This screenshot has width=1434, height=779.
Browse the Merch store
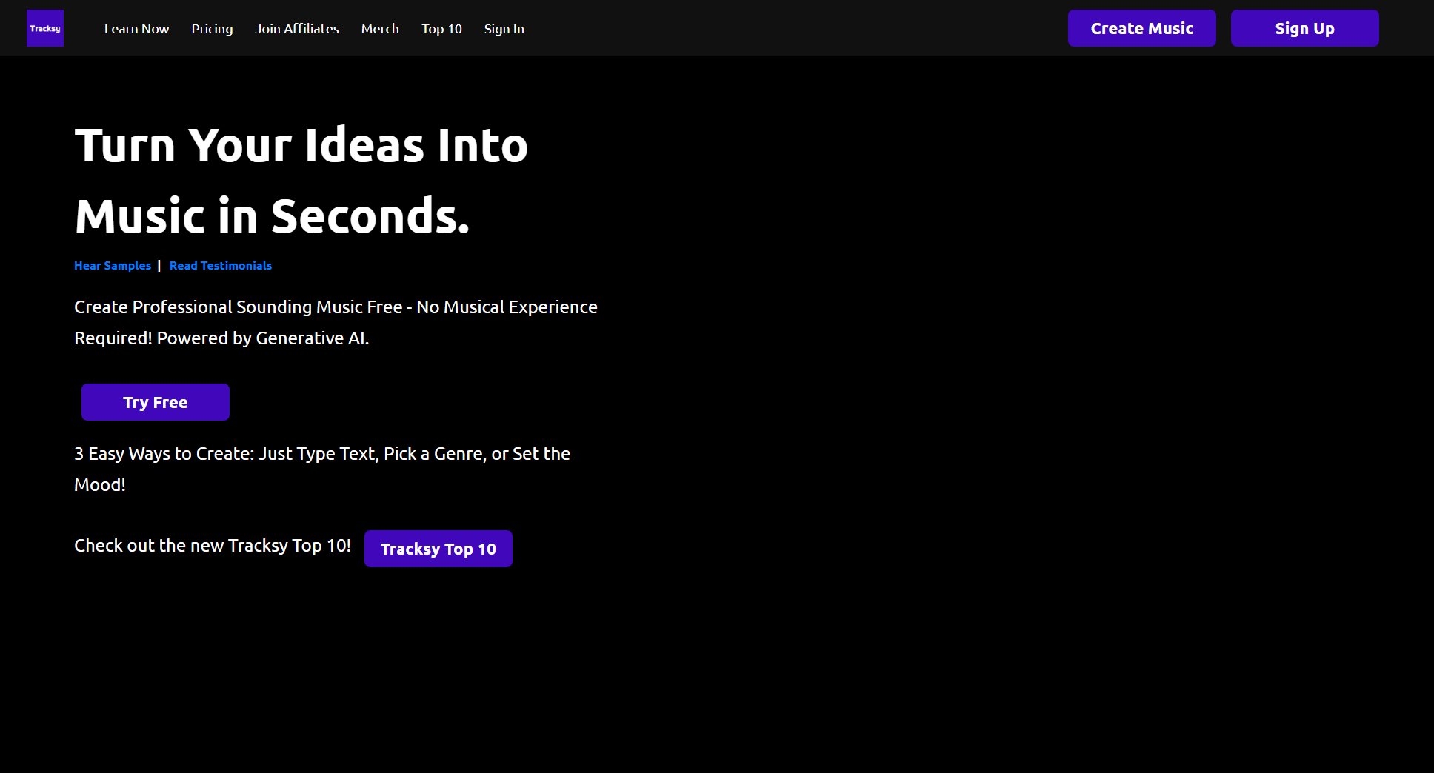pyautogui.click(x=380, y=28)
